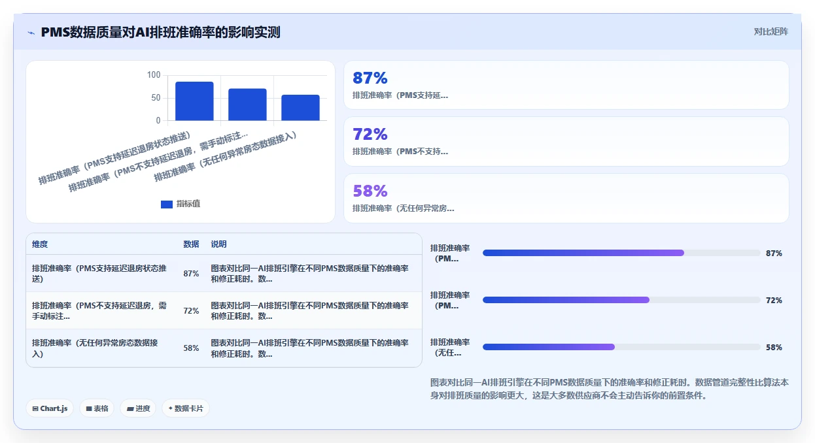This screenshot has width=815, height=443.
Task: Click the chart y-axis label 100
Action: (x=153, y=75)
